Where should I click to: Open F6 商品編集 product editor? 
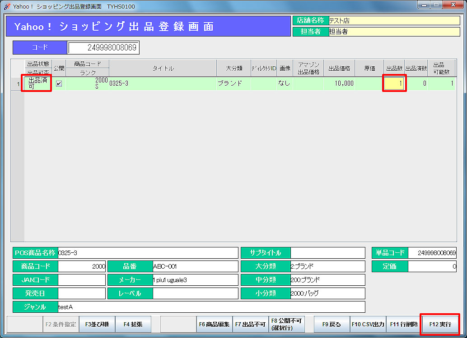[x=214, y=324]
